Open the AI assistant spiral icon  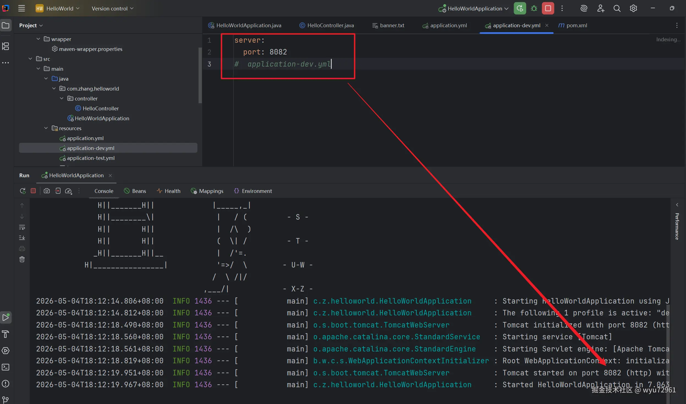pyautogui.click(x=584, y=9)
